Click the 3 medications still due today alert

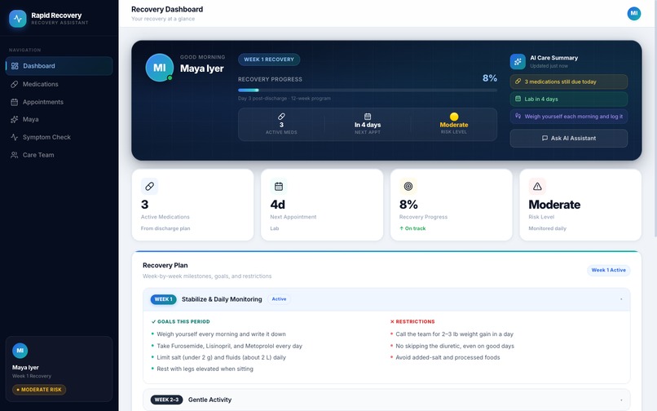click(x=569, y=82)
